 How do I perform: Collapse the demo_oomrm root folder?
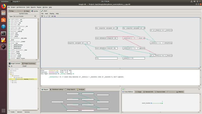point(9,69)
